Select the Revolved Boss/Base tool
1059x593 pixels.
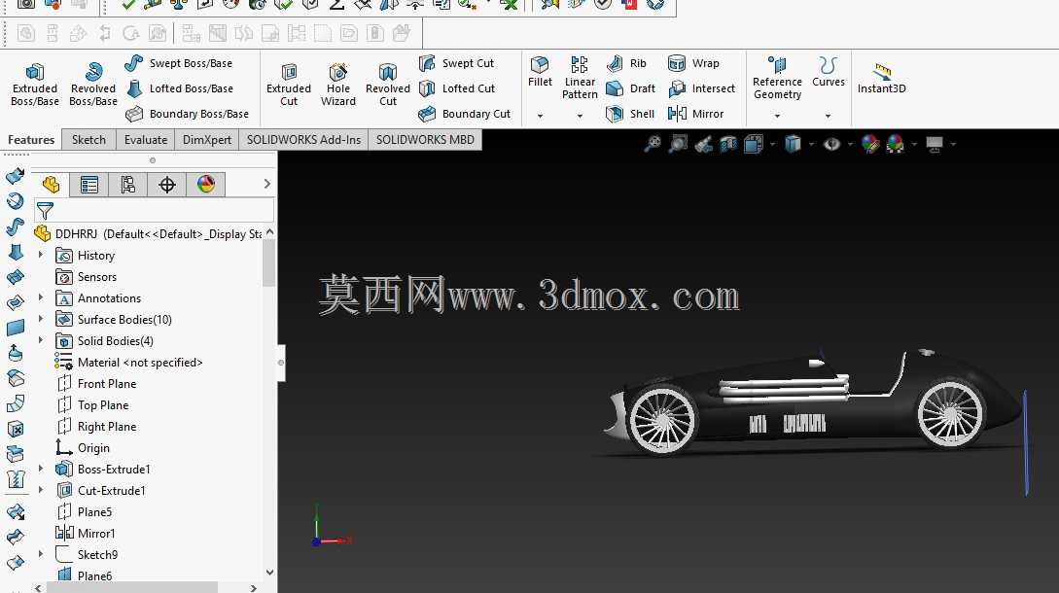pos(93,85)
